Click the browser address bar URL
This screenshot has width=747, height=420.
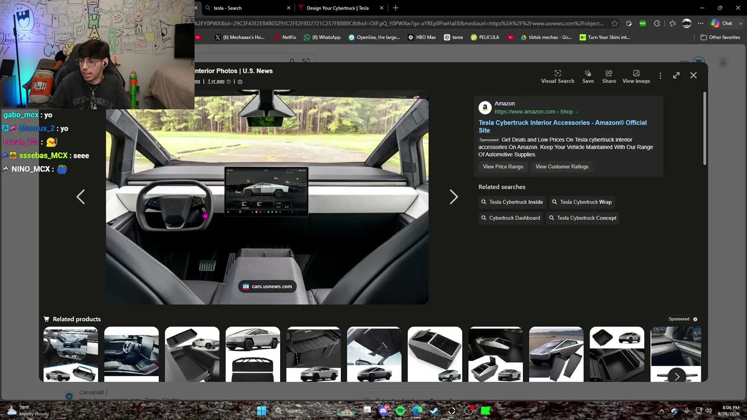[x=400, y=23]
